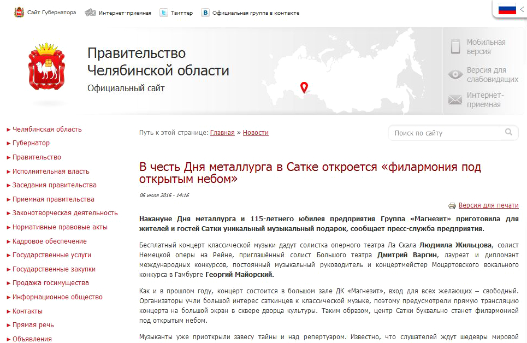Viewport: 527px width, 343px height.
Task: Click the Russian flag language selector
Action: click(x=507, y=9)
